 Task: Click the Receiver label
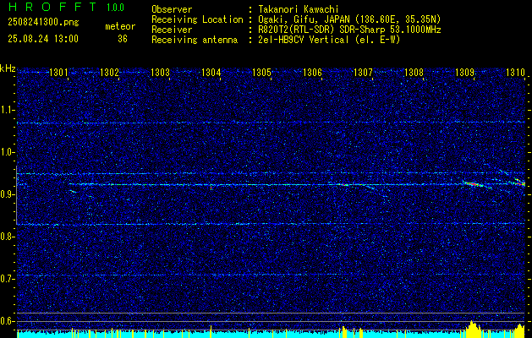(172, 30)
